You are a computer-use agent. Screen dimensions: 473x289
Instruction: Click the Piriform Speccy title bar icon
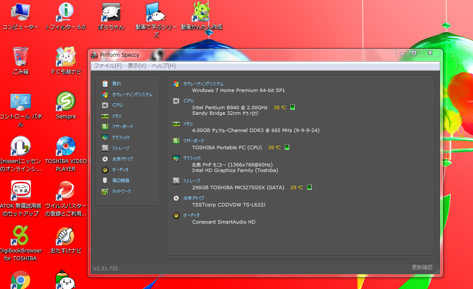click(94, 55)
